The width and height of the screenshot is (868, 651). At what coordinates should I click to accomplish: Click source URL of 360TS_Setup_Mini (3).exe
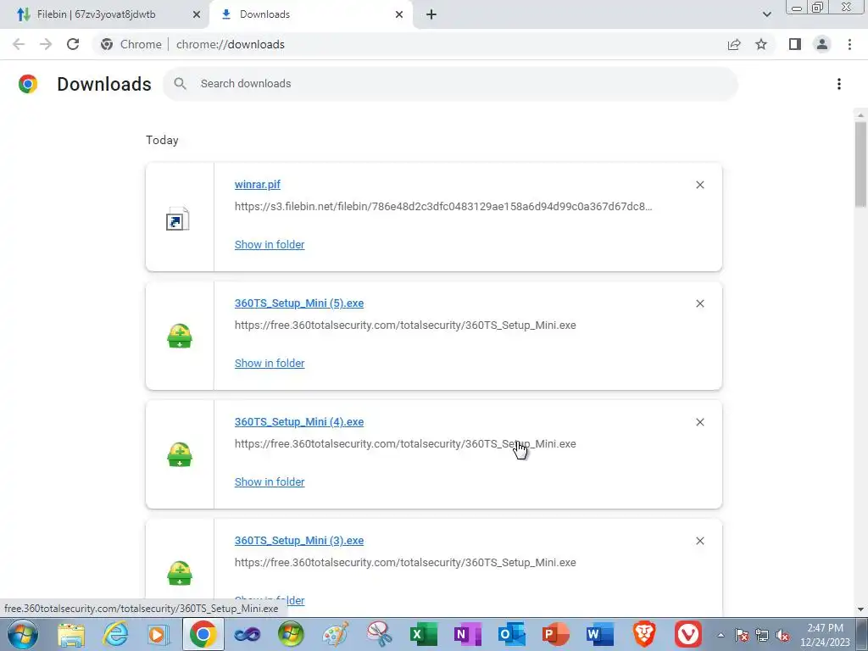point(405,563)
